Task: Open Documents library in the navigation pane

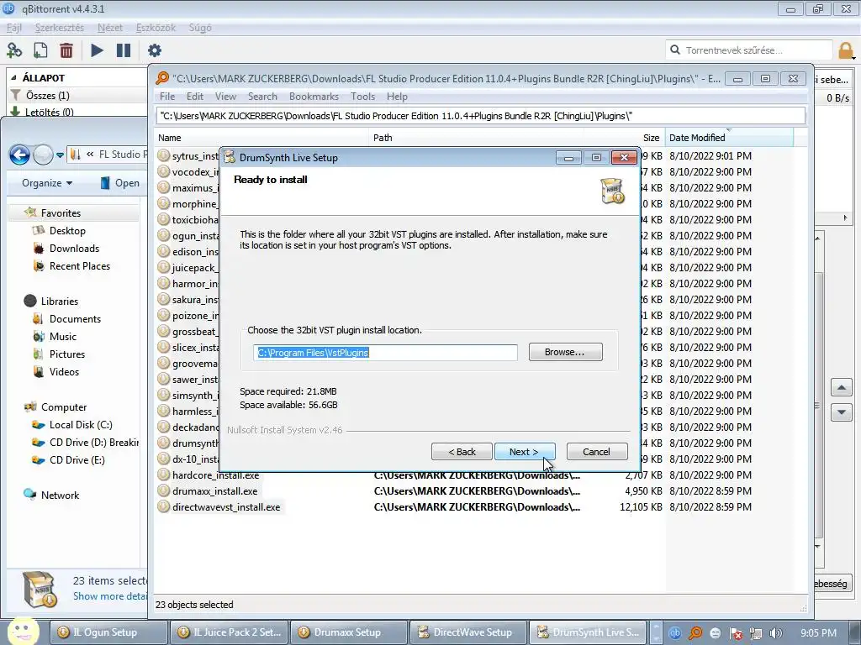Action: click(75, 318)
